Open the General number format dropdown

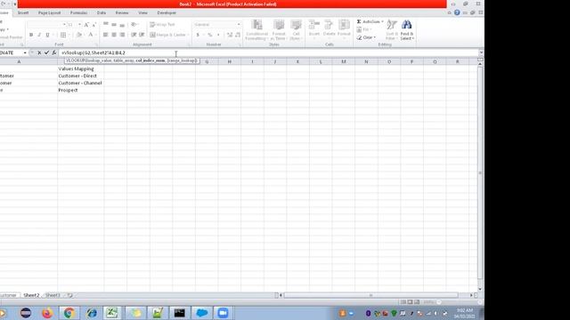[x=239, y=25]
